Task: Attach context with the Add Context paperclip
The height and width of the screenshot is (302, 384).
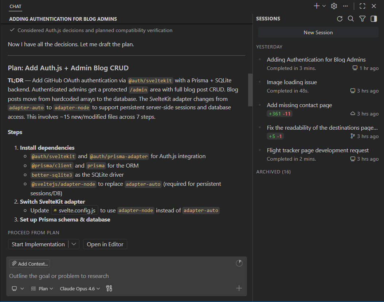Action: click(29, 263)
